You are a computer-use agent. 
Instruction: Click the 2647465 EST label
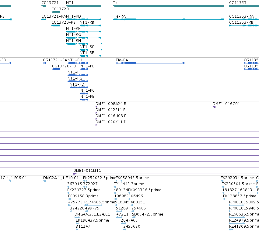[129, 221]
